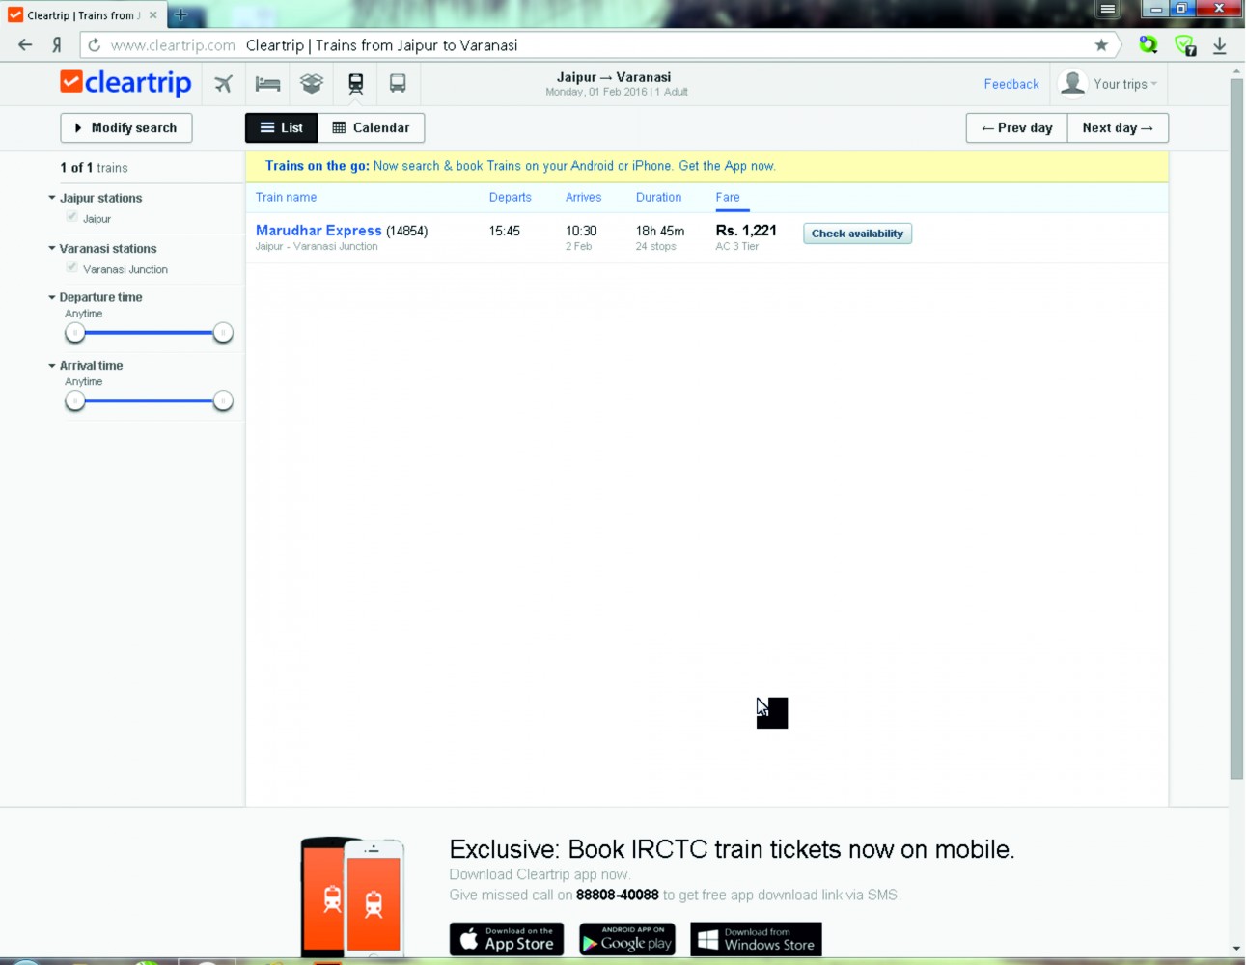Click the Download on App Store badge
Image resolution: width=1246 pixels, height=965 pixels.
[x=507, y=939]
